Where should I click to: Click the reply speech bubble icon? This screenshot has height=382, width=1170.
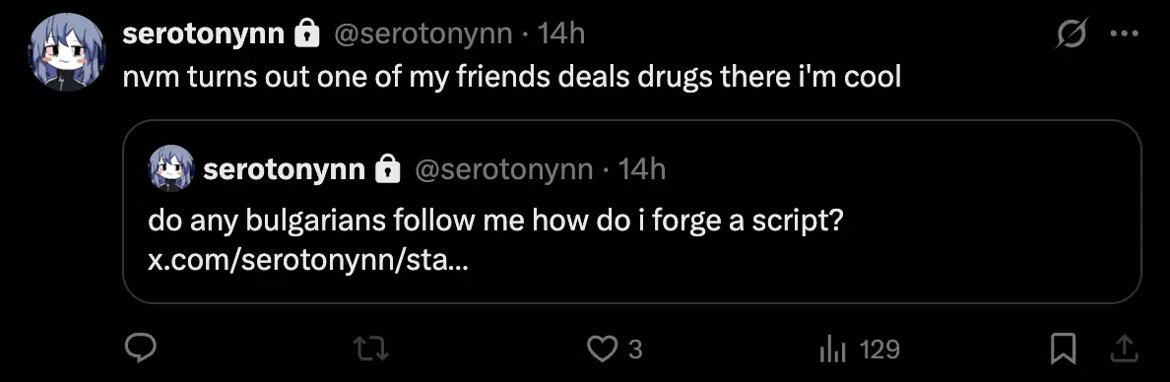tap(140, 349)
